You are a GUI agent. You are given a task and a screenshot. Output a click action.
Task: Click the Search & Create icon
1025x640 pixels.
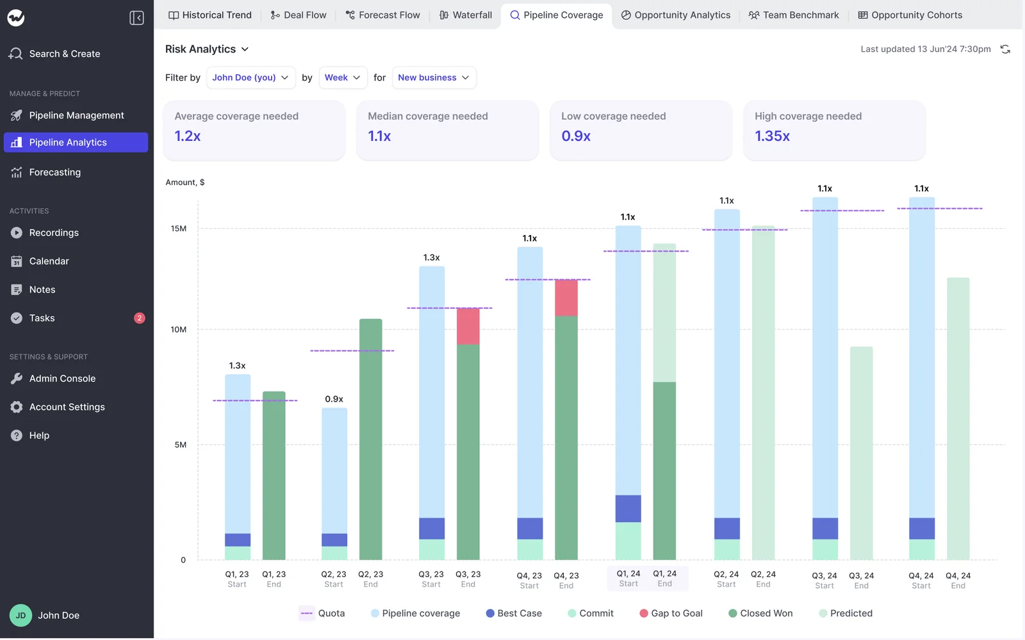click(x=15, y=54)
